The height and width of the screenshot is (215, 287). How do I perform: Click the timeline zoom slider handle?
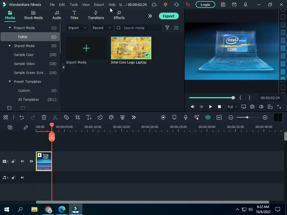tap(247, 117)
